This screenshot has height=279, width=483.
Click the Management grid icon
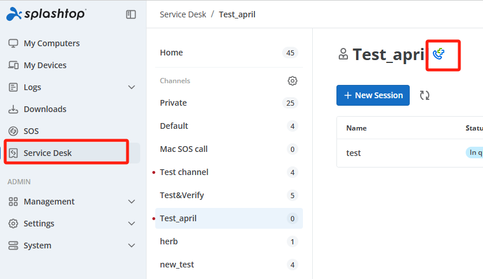click(x=13, y=202)
